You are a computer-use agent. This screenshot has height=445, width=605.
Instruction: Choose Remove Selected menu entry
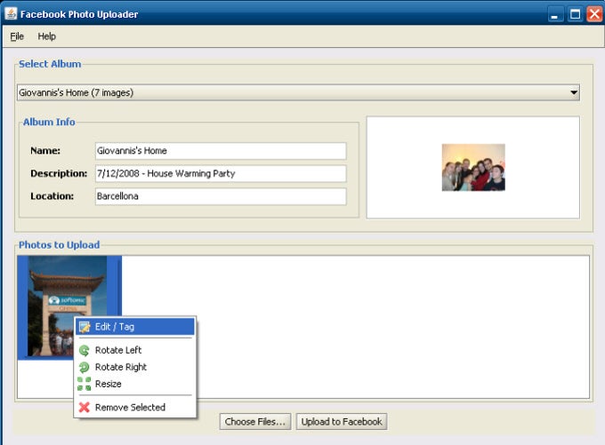[x=134, y=407]
